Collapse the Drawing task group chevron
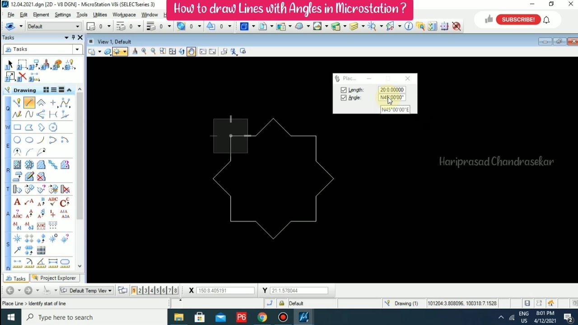The height and width of the screenshot is (325, 578). 69,90
